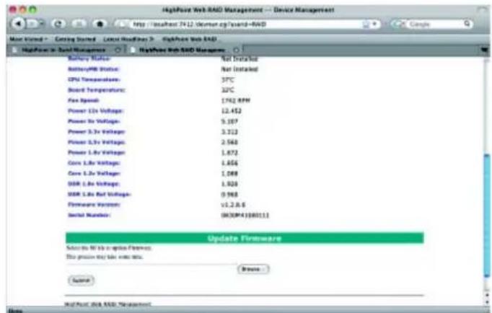Click the DDR 1.8v Ref Voltage label
Image resolution: width=492 pixels, height=313 pixels.
(x=99, y=195)
